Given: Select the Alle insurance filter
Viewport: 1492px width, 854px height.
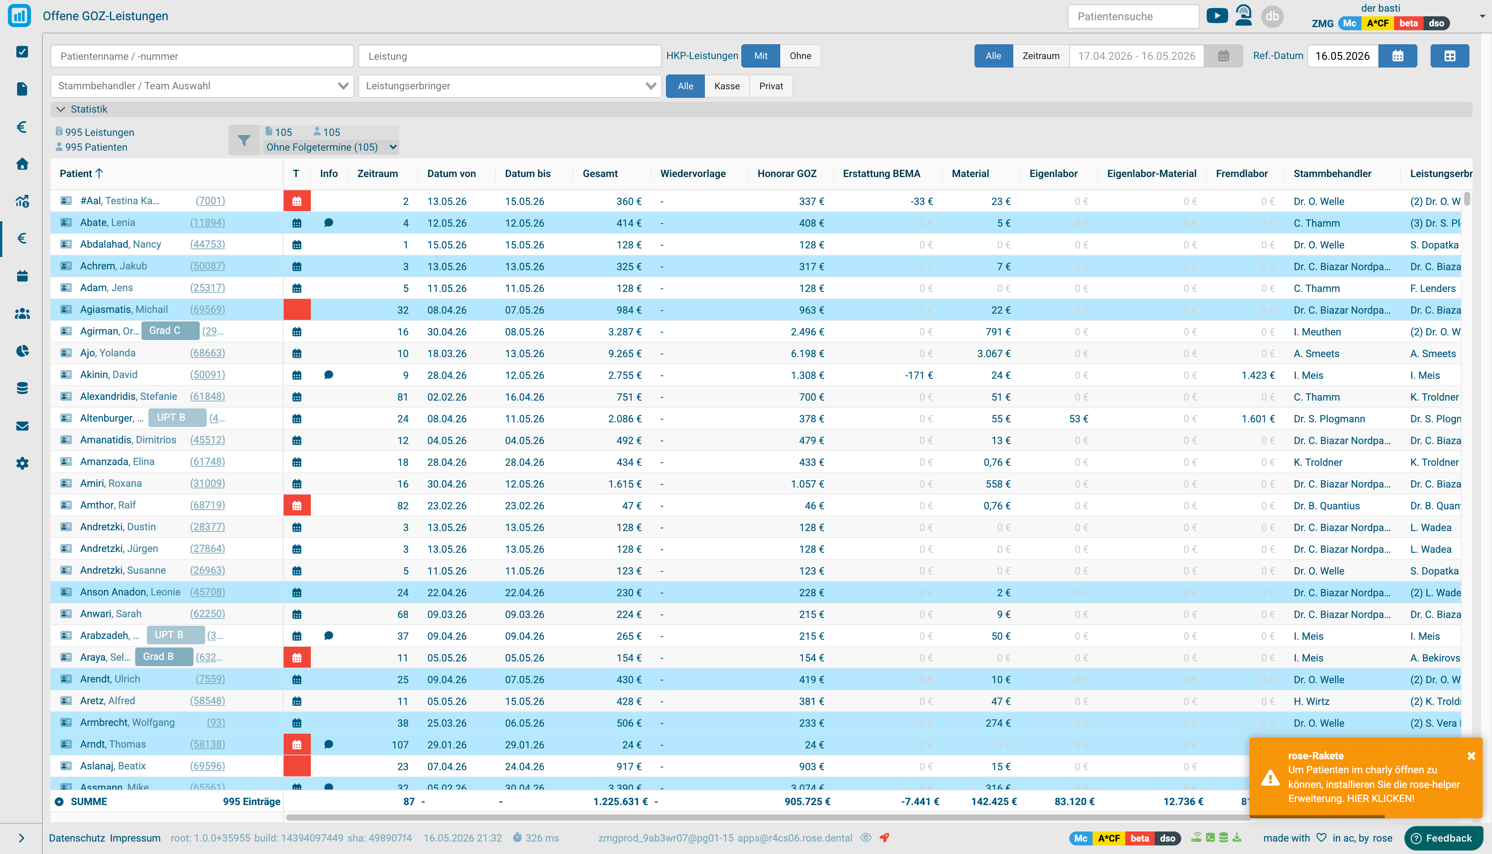Looking at the screenshot, I should 685,86.
